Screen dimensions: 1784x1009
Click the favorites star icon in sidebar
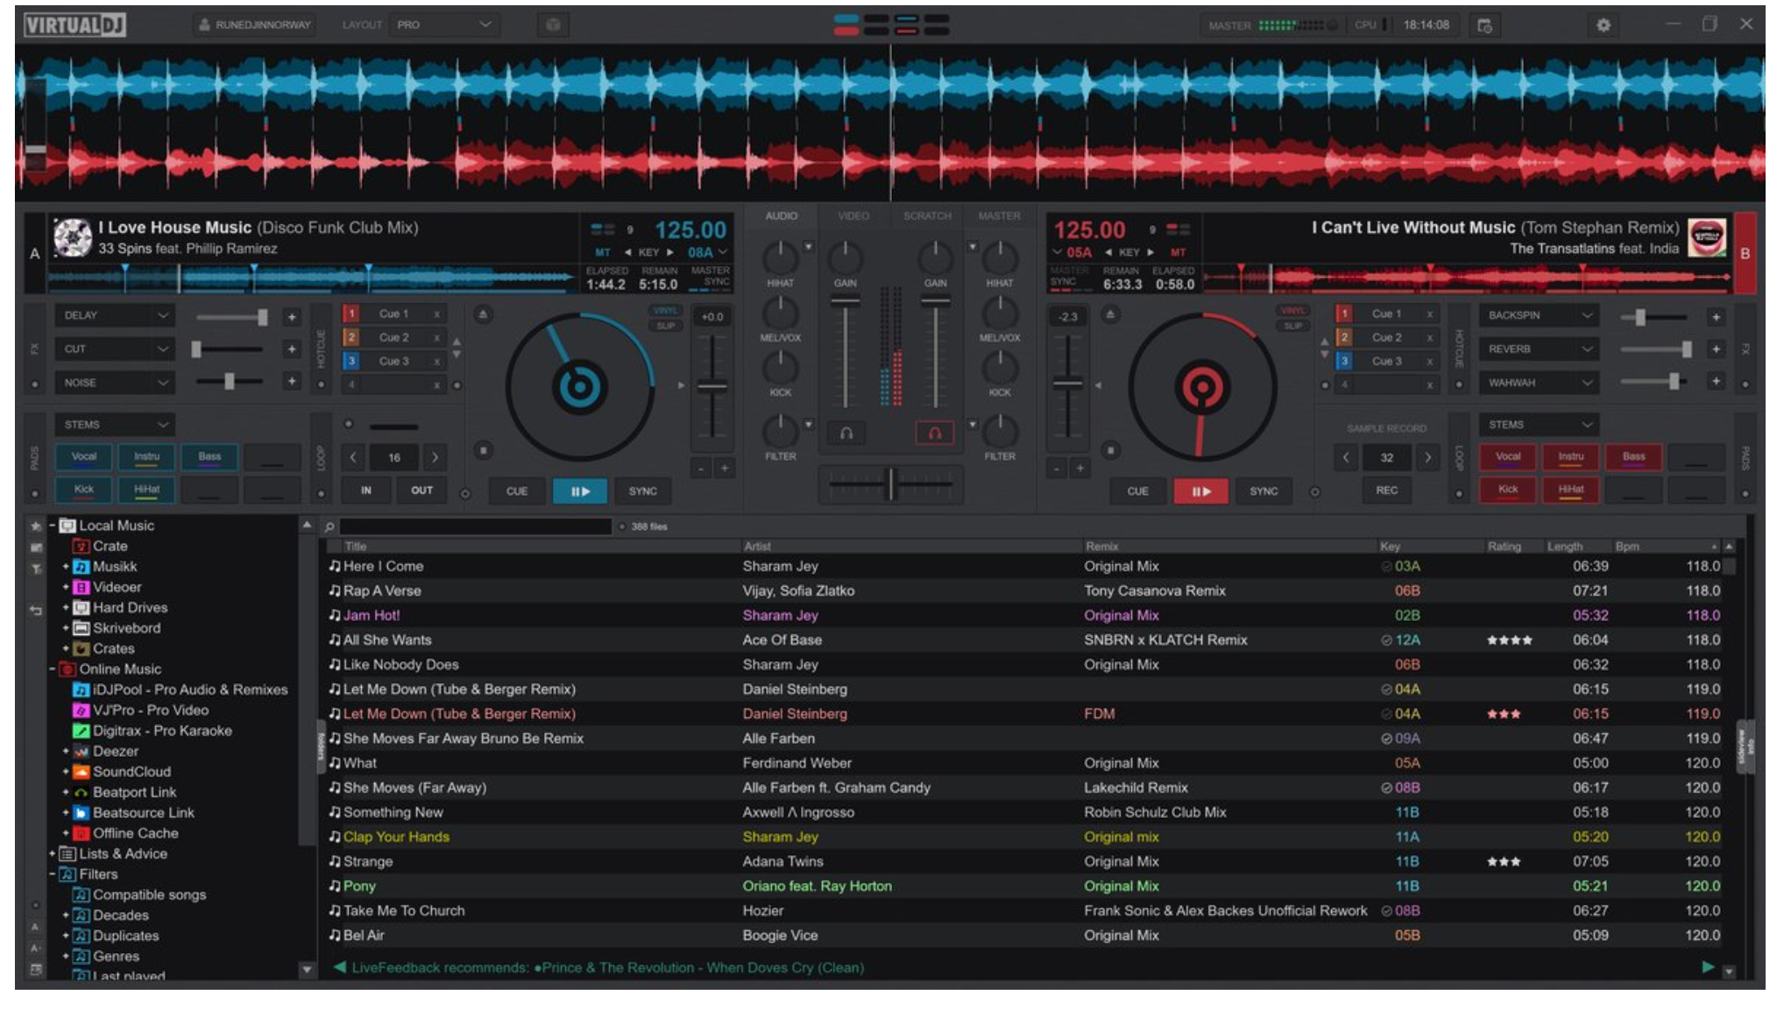pos(36,526)
